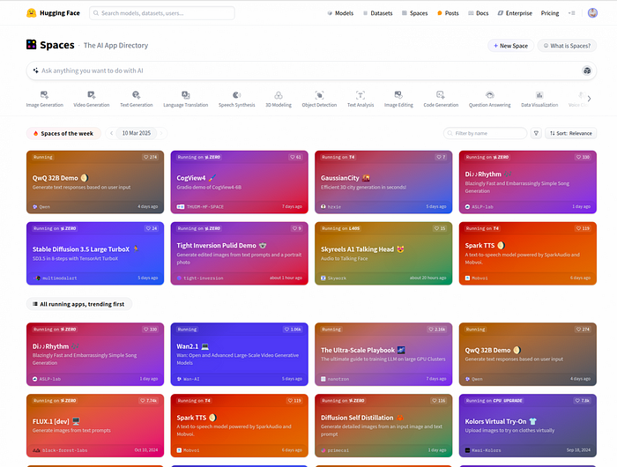Go to previous week using left chevron
This screenshot has width=617, height=467.
(x=112, y=133)
